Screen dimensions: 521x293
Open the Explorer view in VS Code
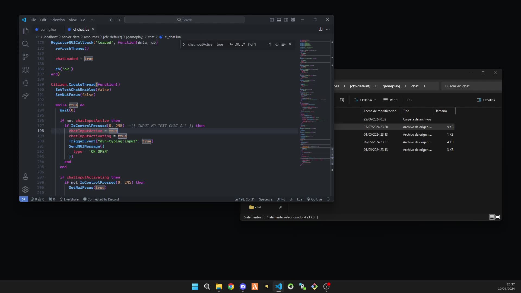click(x=26, y=31)
